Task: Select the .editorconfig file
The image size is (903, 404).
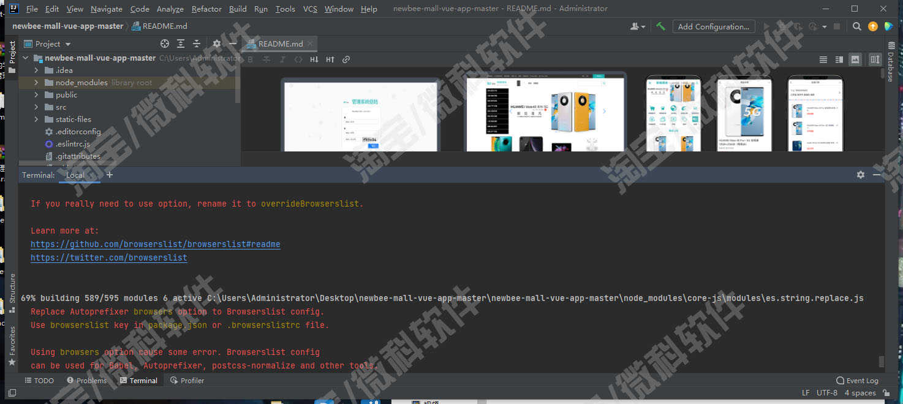Action: (x=78, y=131)
